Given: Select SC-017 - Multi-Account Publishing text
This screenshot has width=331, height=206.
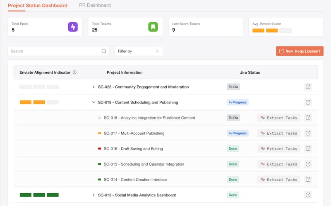Looking at the screenshot, I should pos(134,133).
